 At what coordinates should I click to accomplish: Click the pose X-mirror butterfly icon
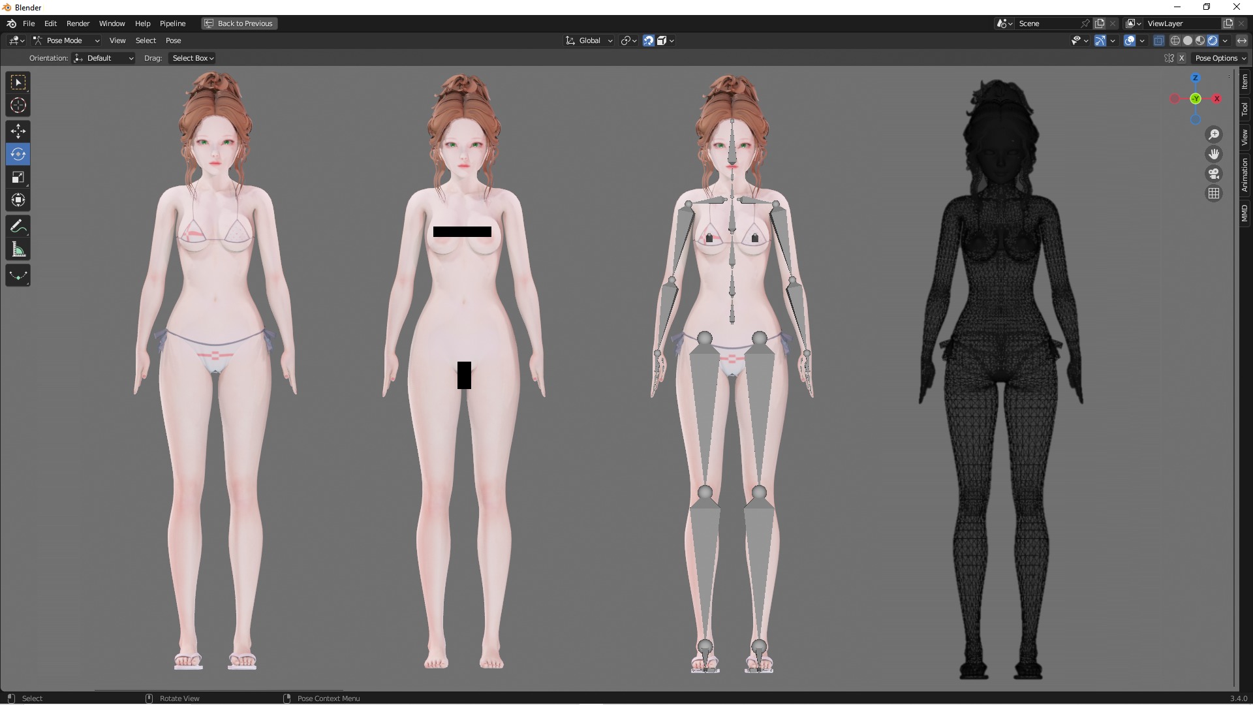click(1169, 58)
